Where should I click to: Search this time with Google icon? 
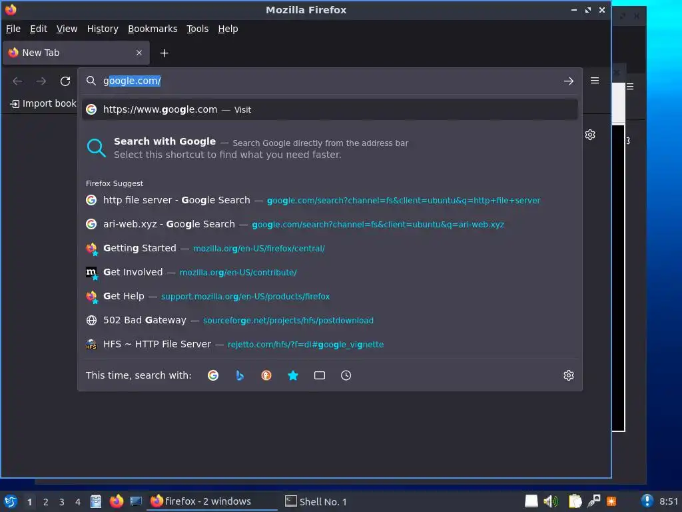pyautogui.click(x=213, y=375)
